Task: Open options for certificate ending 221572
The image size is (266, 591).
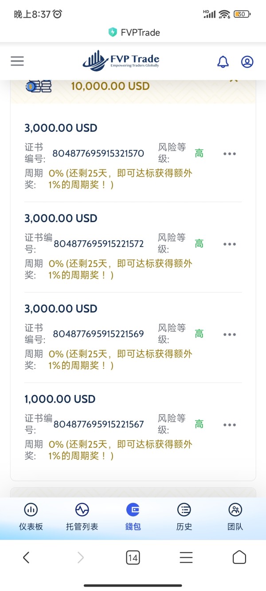Action: (230, 244)
